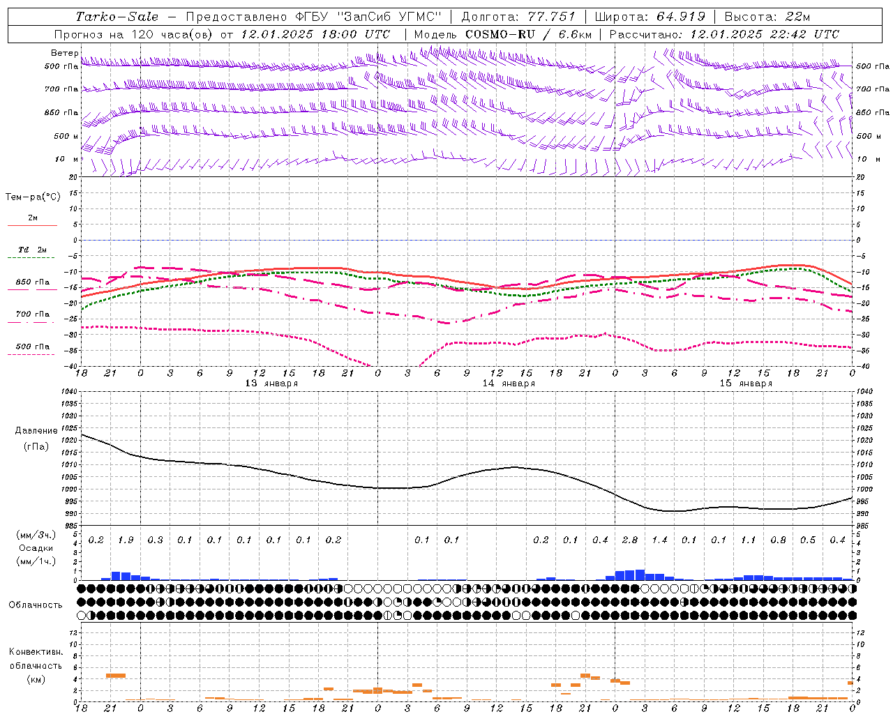Click the timestamp Рассчитано: 12.01.2025 22:42 UTC
Screen dimensions: 893x714
(724, 34)
